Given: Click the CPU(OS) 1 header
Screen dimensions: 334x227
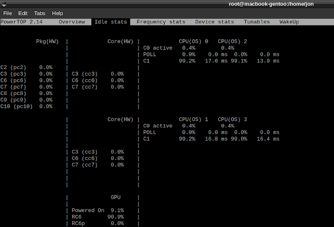Looking at the screenshot, I should [x=193, y=119].
